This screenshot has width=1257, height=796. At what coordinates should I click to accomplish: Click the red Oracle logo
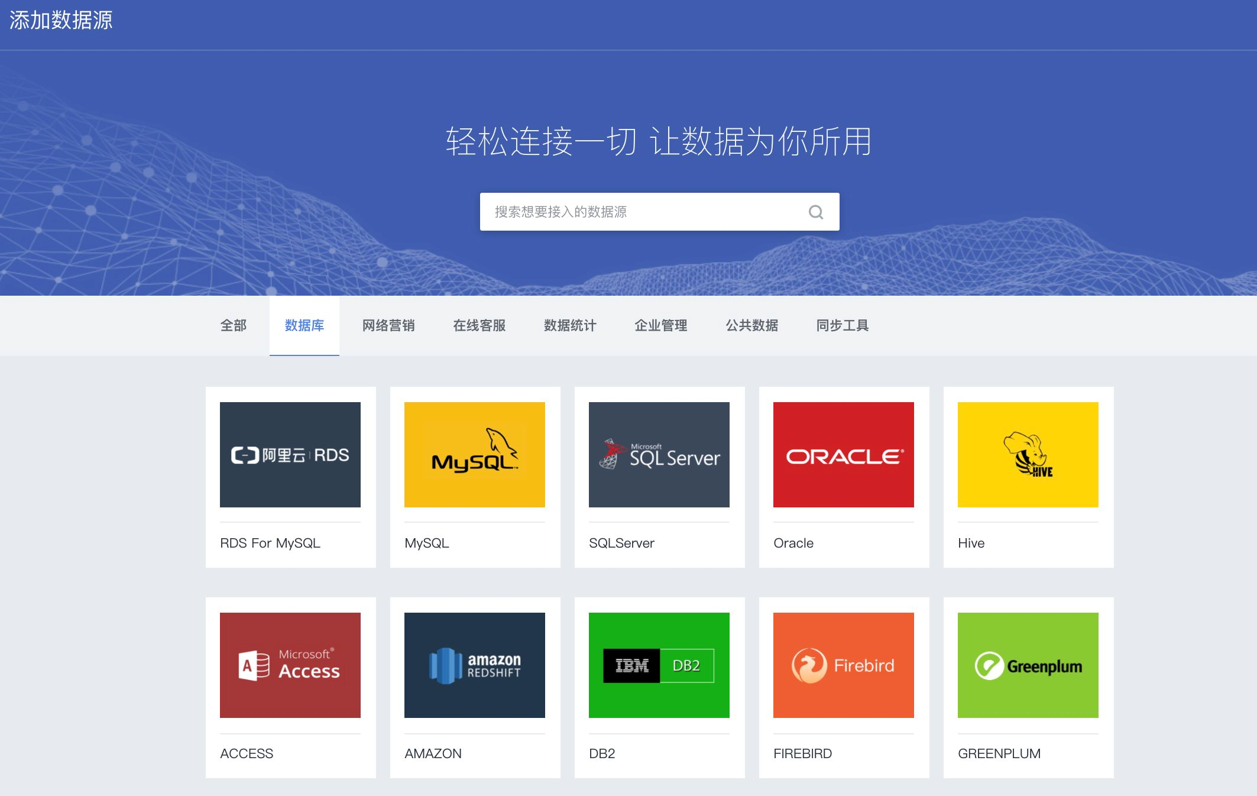[844, 455]
